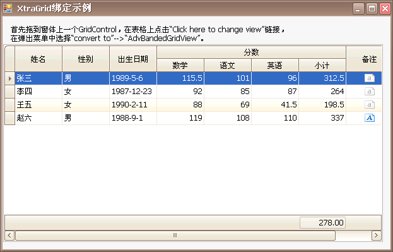Sort by the 英语 column header
This screenshot has width=393, height=252.
point(275,65)
